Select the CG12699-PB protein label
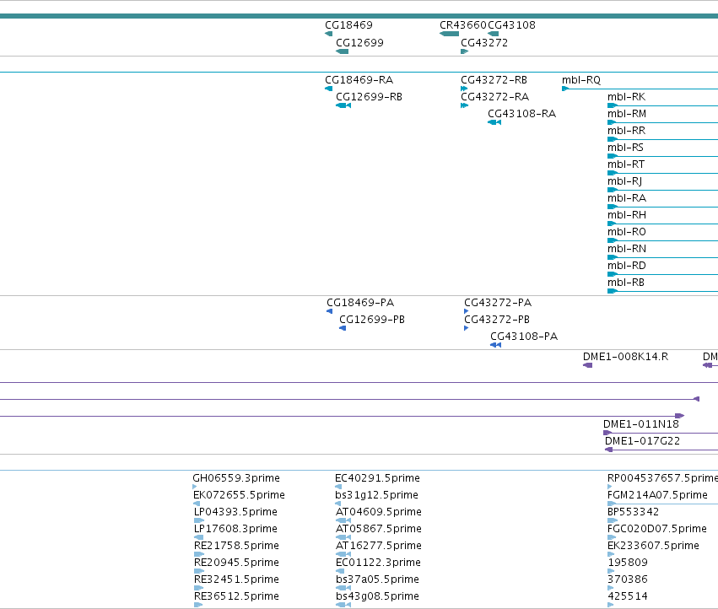The image size is (718, 609). click(372, 320)
